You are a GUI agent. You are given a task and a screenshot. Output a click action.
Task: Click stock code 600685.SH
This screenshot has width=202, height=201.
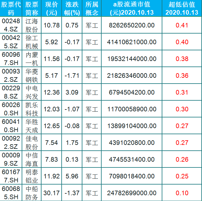coord(11,193)
